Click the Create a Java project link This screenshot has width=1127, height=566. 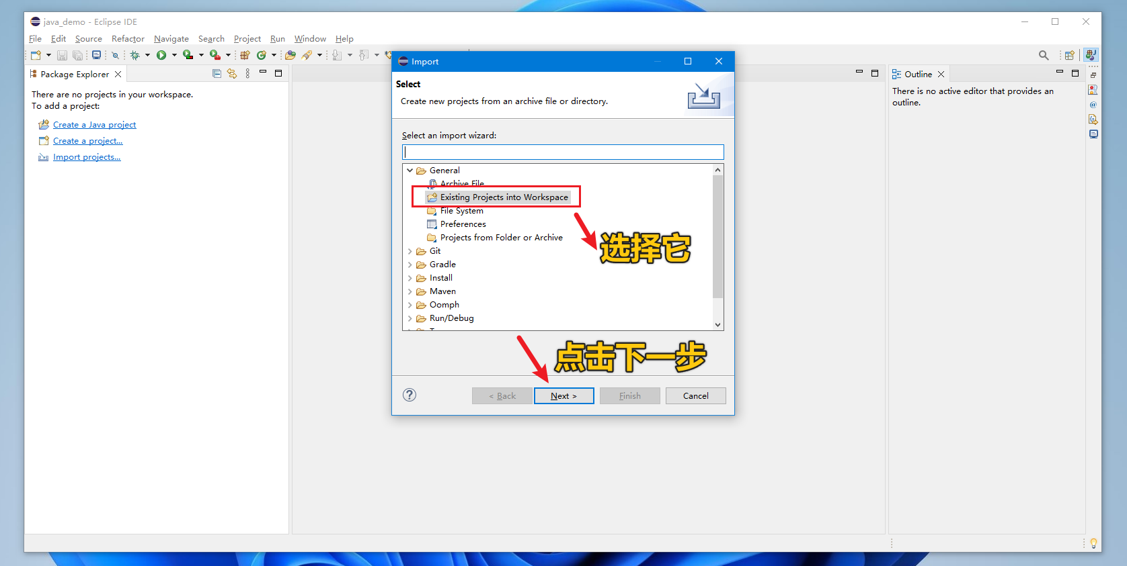coord(94,125)
